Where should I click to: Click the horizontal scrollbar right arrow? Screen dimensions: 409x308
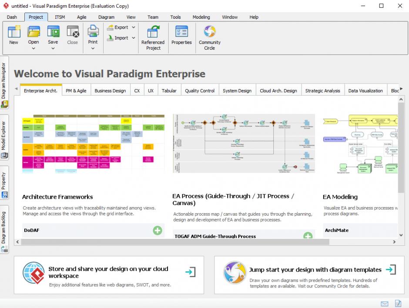coord(394,242)
